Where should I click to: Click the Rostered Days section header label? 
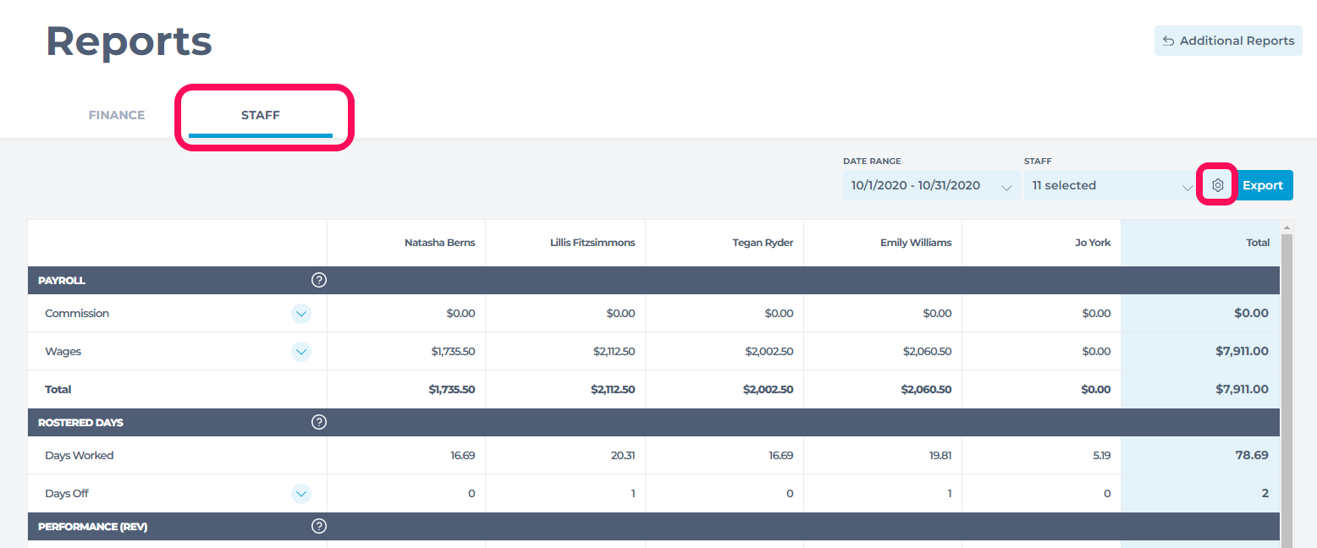coord(80,422)
